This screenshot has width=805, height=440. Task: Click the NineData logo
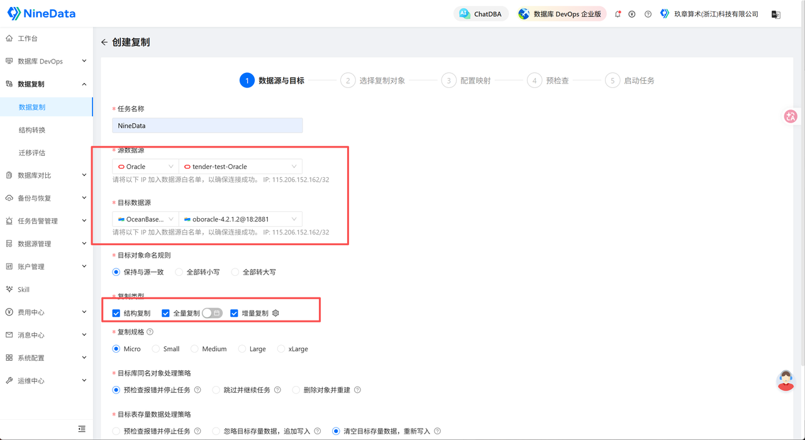pos(41,13)
